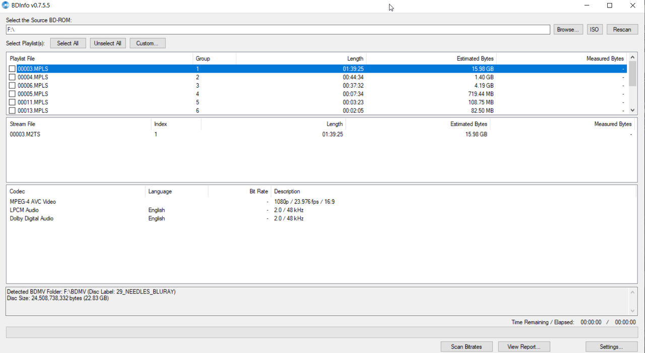The height and width of the screenshot is (353, 645).
Task: Click the Disc Size text line
Action: [58, 299]
